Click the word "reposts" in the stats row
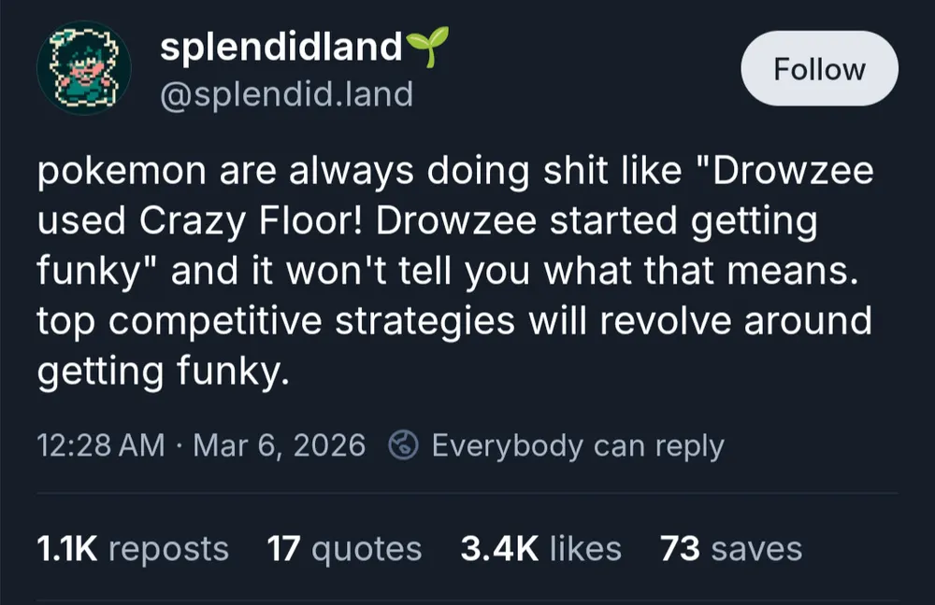This screenshot has width=935, height=605. pyautogui.click(x=168, y=548)
